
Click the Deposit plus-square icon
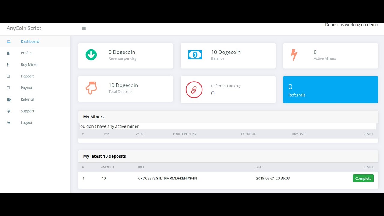(8, 76)
